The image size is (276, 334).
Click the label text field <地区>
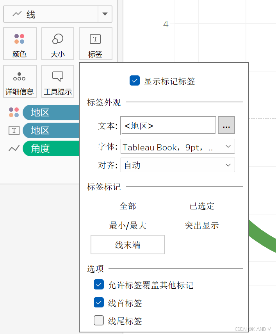click(x=168, y=125)
